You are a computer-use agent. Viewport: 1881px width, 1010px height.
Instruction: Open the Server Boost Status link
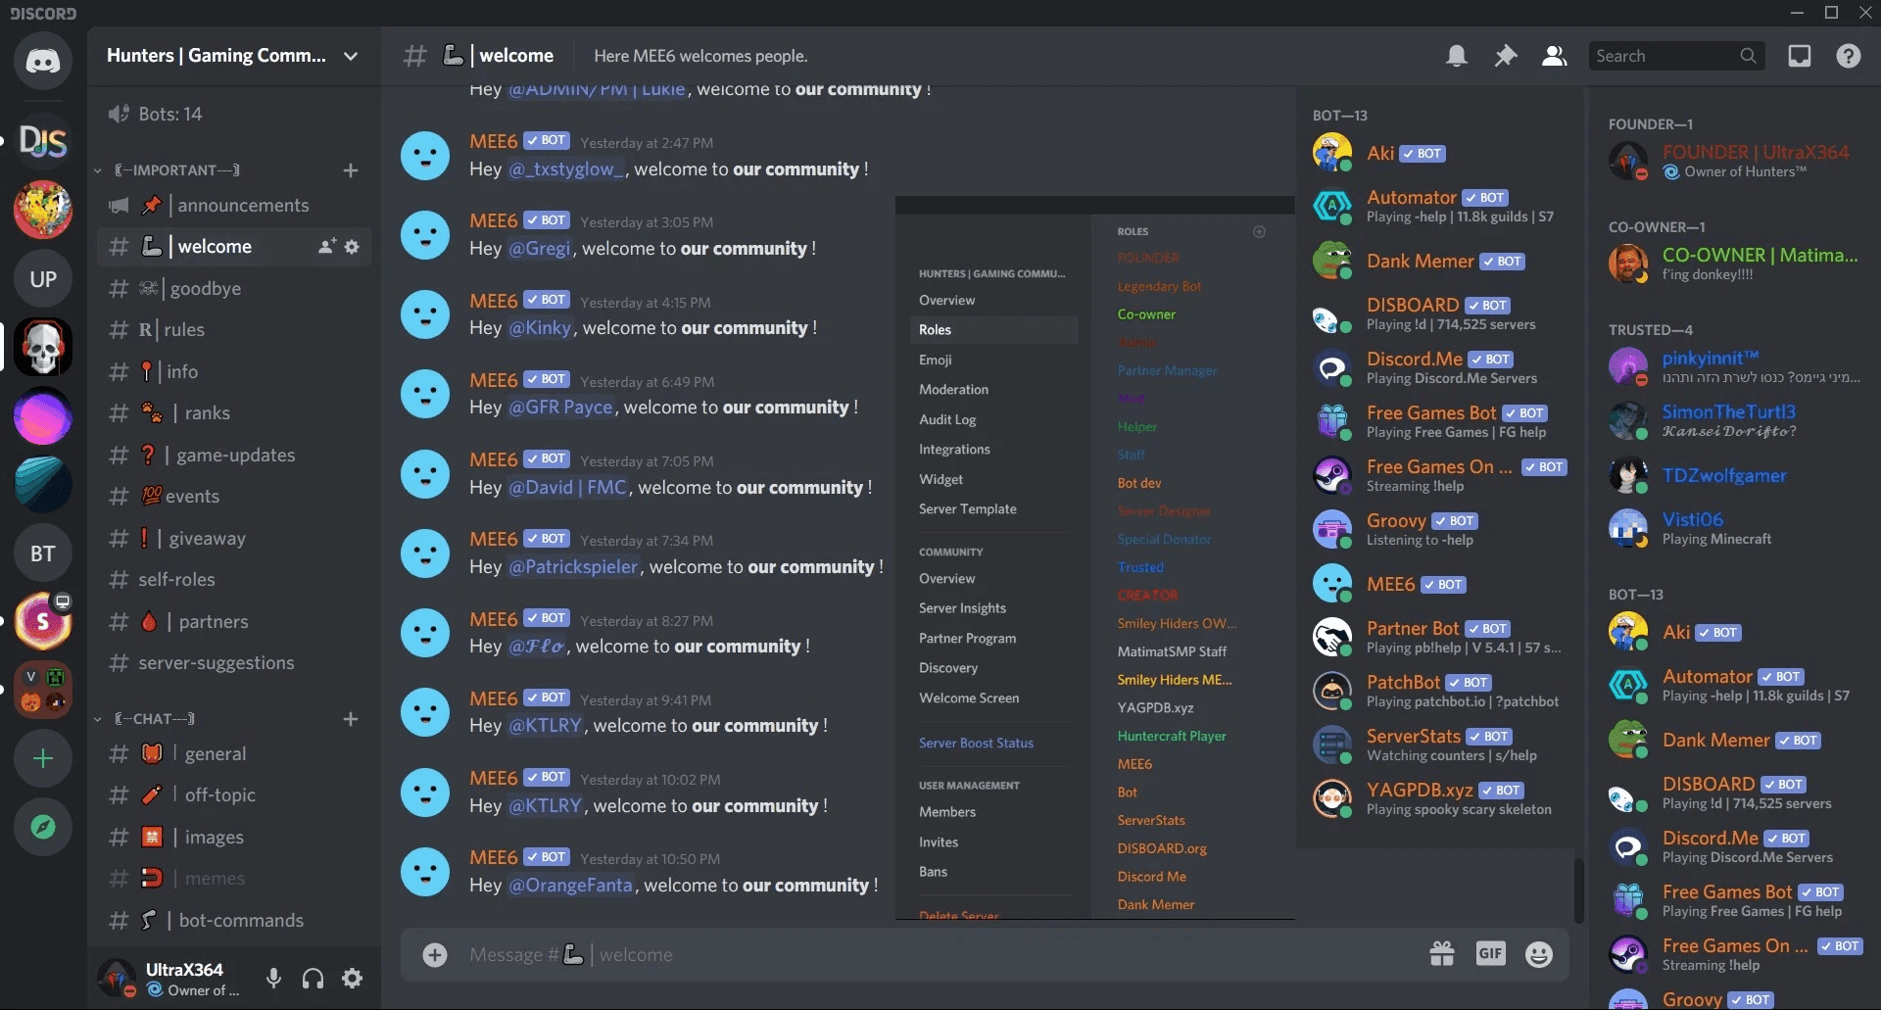pos(976,744)
